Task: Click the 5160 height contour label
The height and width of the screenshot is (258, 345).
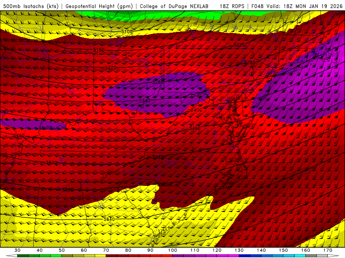Action: coord(99,50)
